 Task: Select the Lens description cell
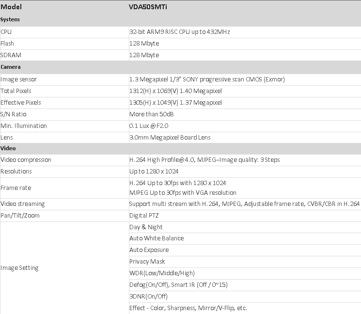click(x=170, y=137)
